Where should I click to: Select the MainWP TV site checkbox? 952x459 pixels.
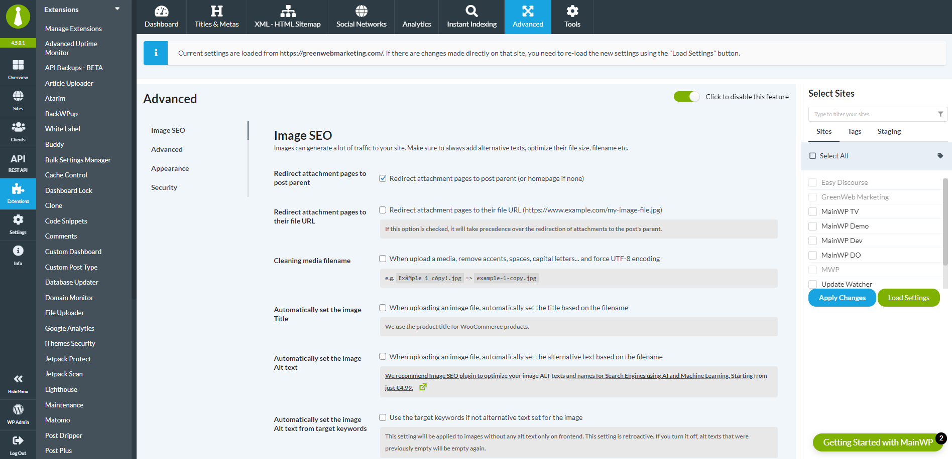click(x=813, y=211)
